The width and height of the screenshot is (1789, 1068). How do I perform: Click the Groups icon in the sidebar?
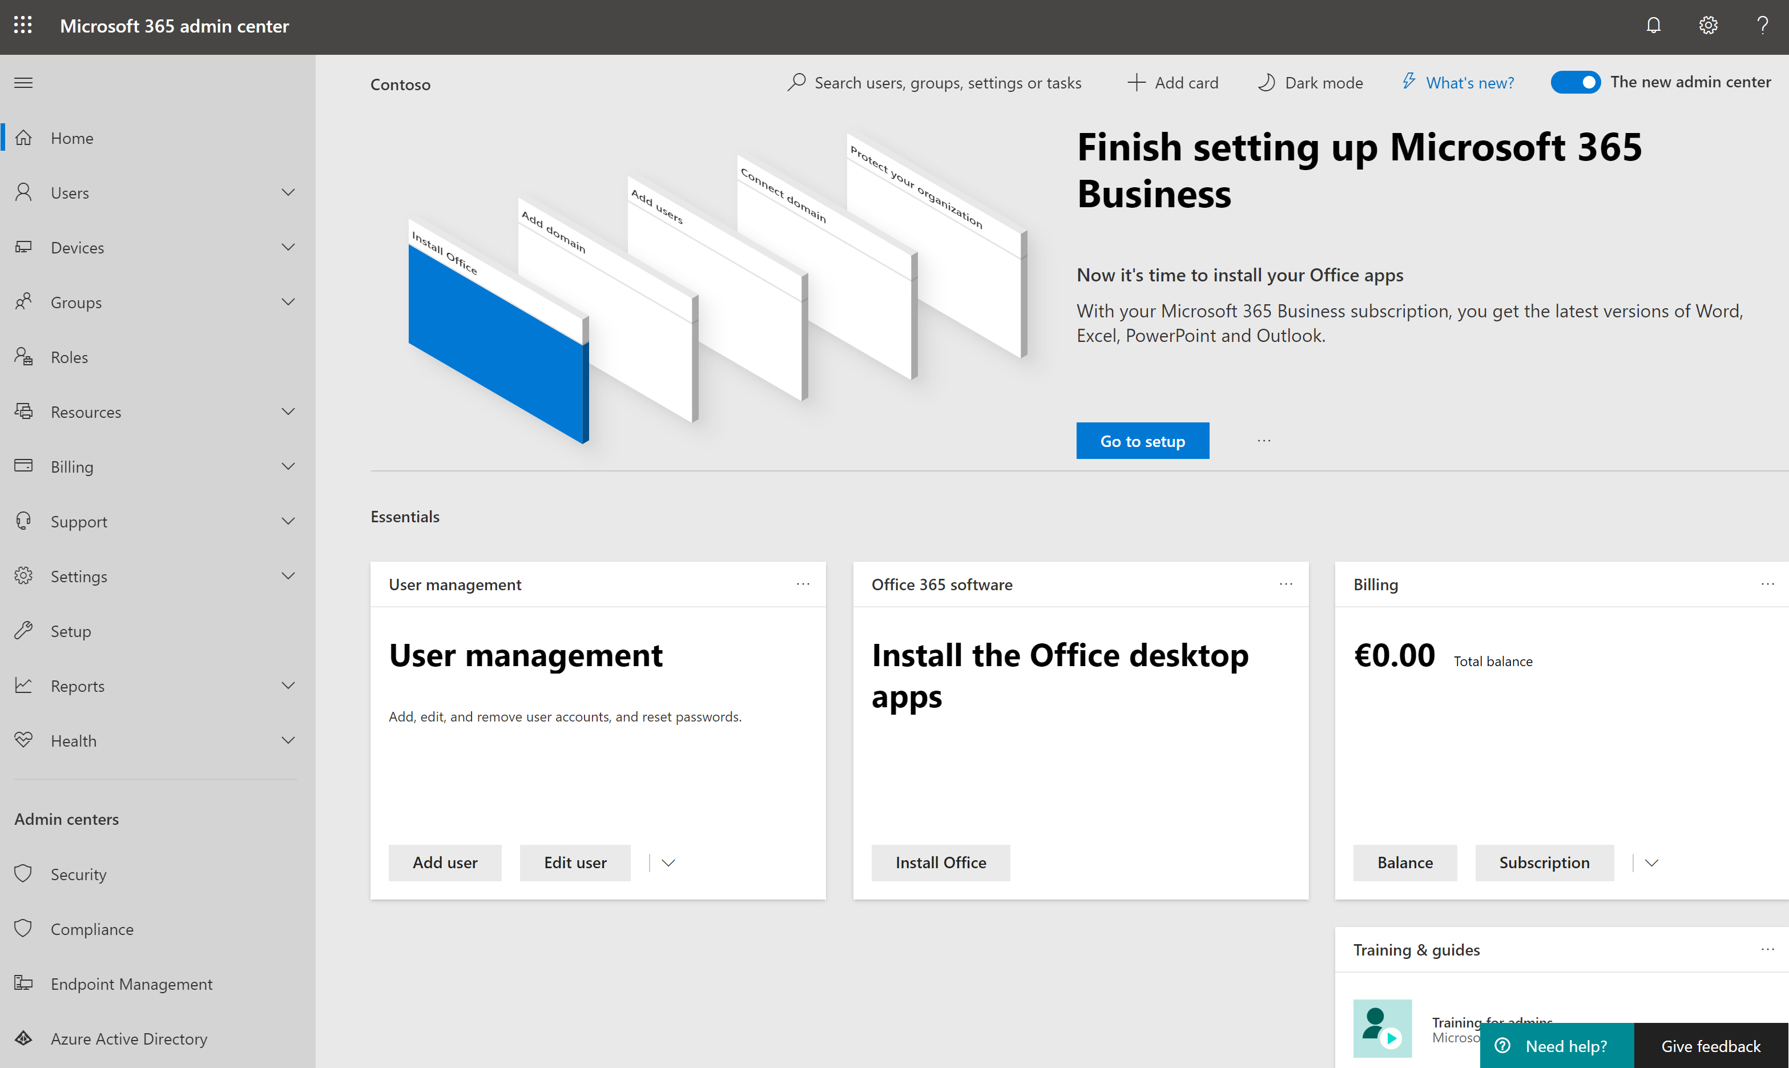click(23, 301)
